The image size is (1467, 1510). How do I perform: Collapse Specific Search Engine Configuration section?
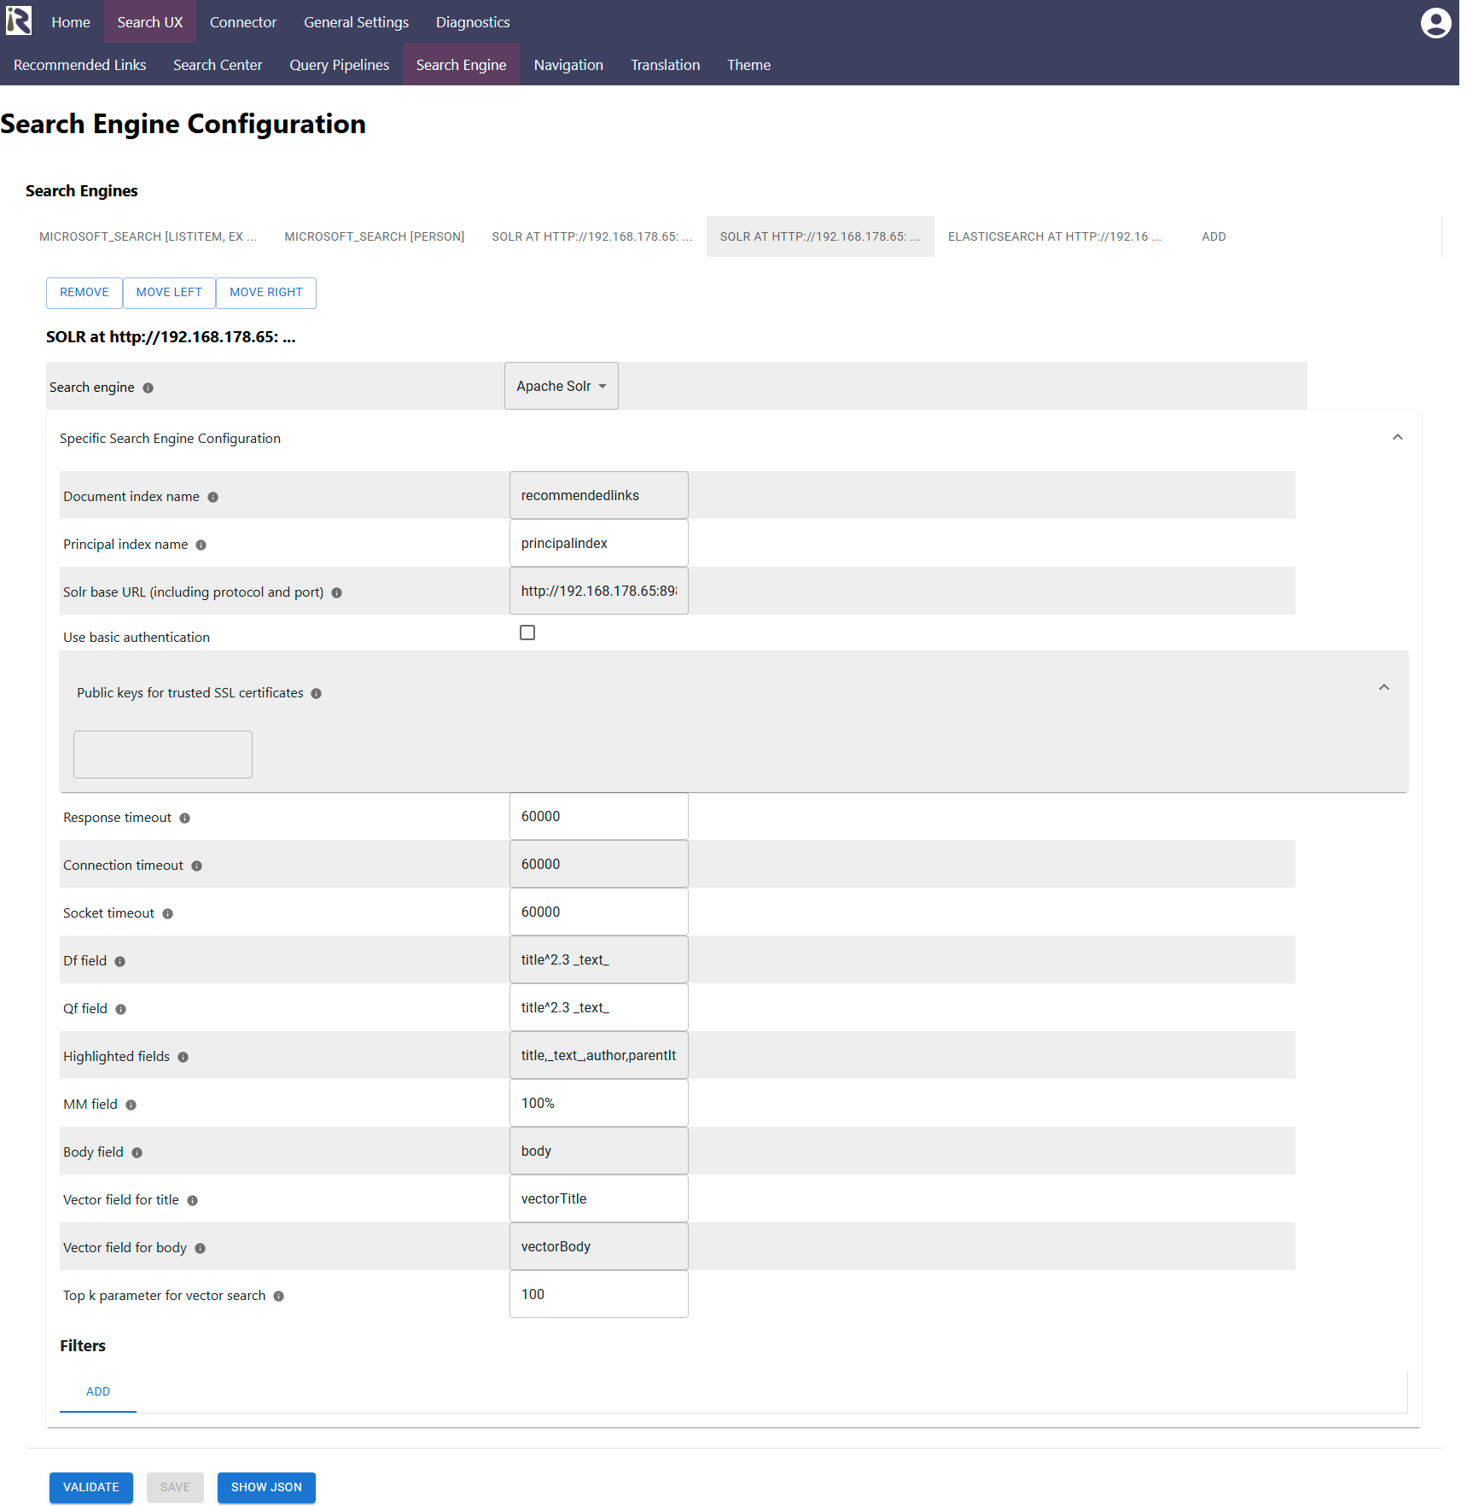tap(1397, 437)
